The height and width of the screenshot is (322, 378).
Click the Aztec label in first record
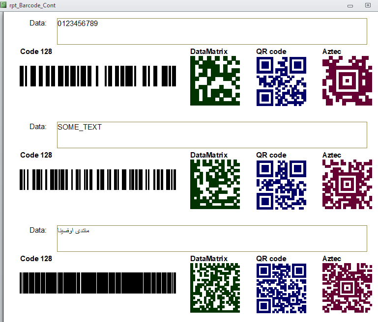332,52
